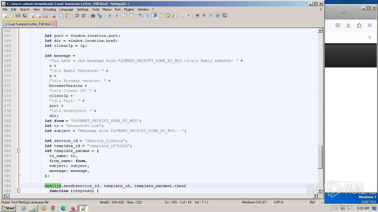Click the editor's vertical scrollbar thumb
This screenshot has height=212, width=378.
click(x=320, y=157)
